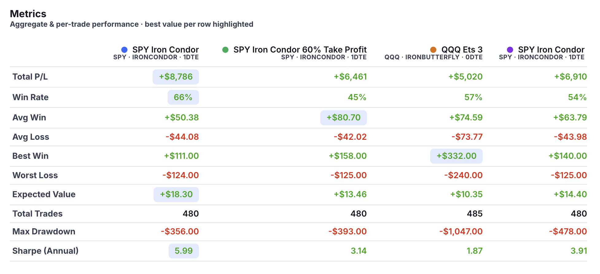Screen dimensions: 600x274
Task: Click the -$43.98 average loss value
Action: pos(571,137)
